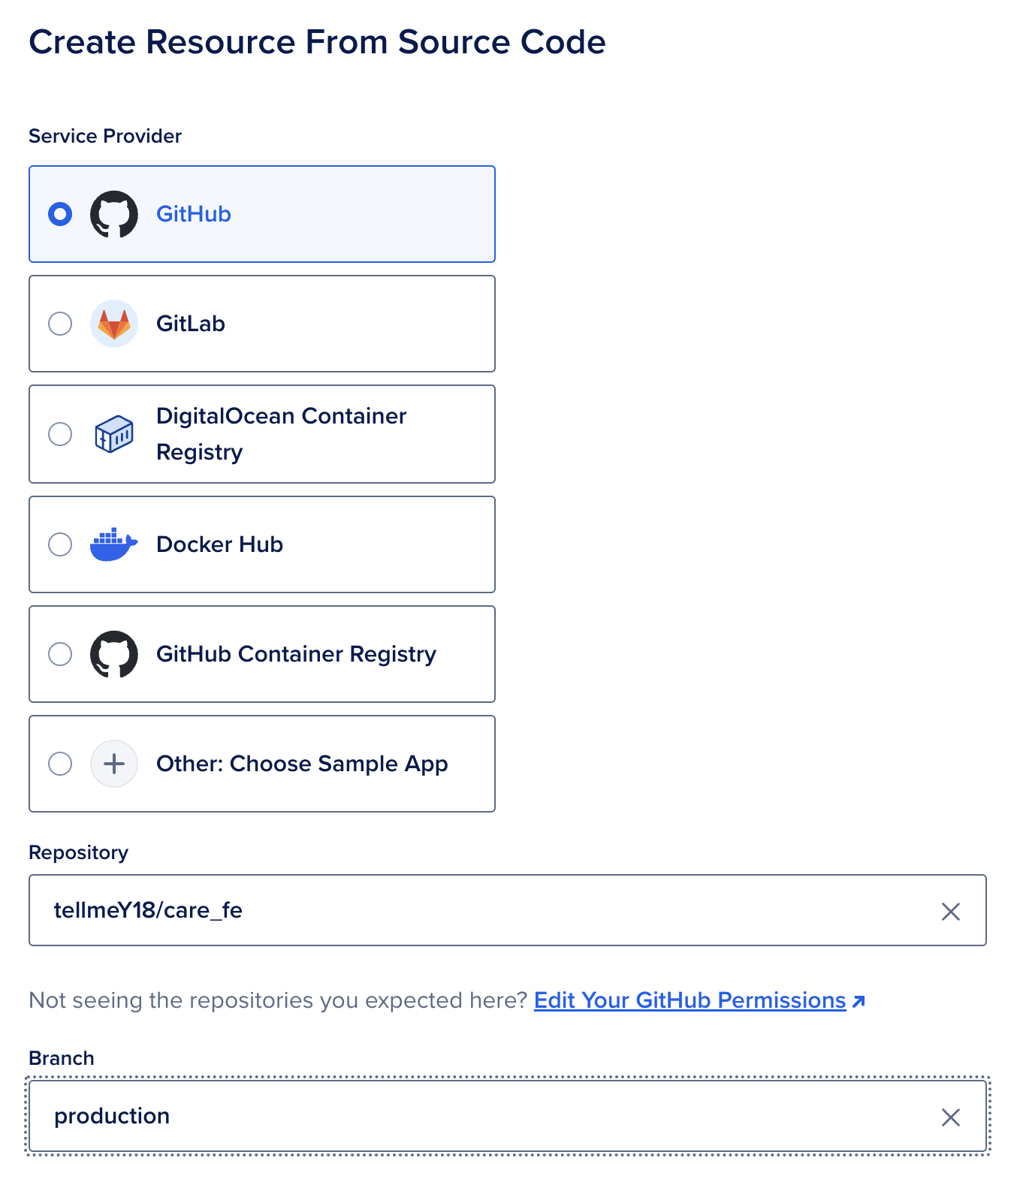Viewport: 1017px width, 1179px height.
Task: Click the GitHub octocat logo icon
Action: tap(114, 214)
